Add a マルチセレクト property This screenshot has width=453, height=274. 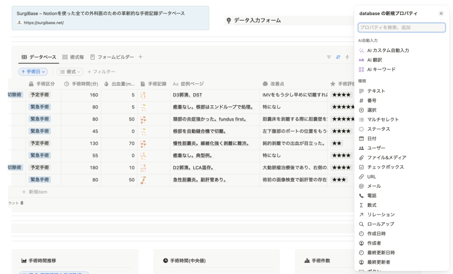click(x=402, y=119)
